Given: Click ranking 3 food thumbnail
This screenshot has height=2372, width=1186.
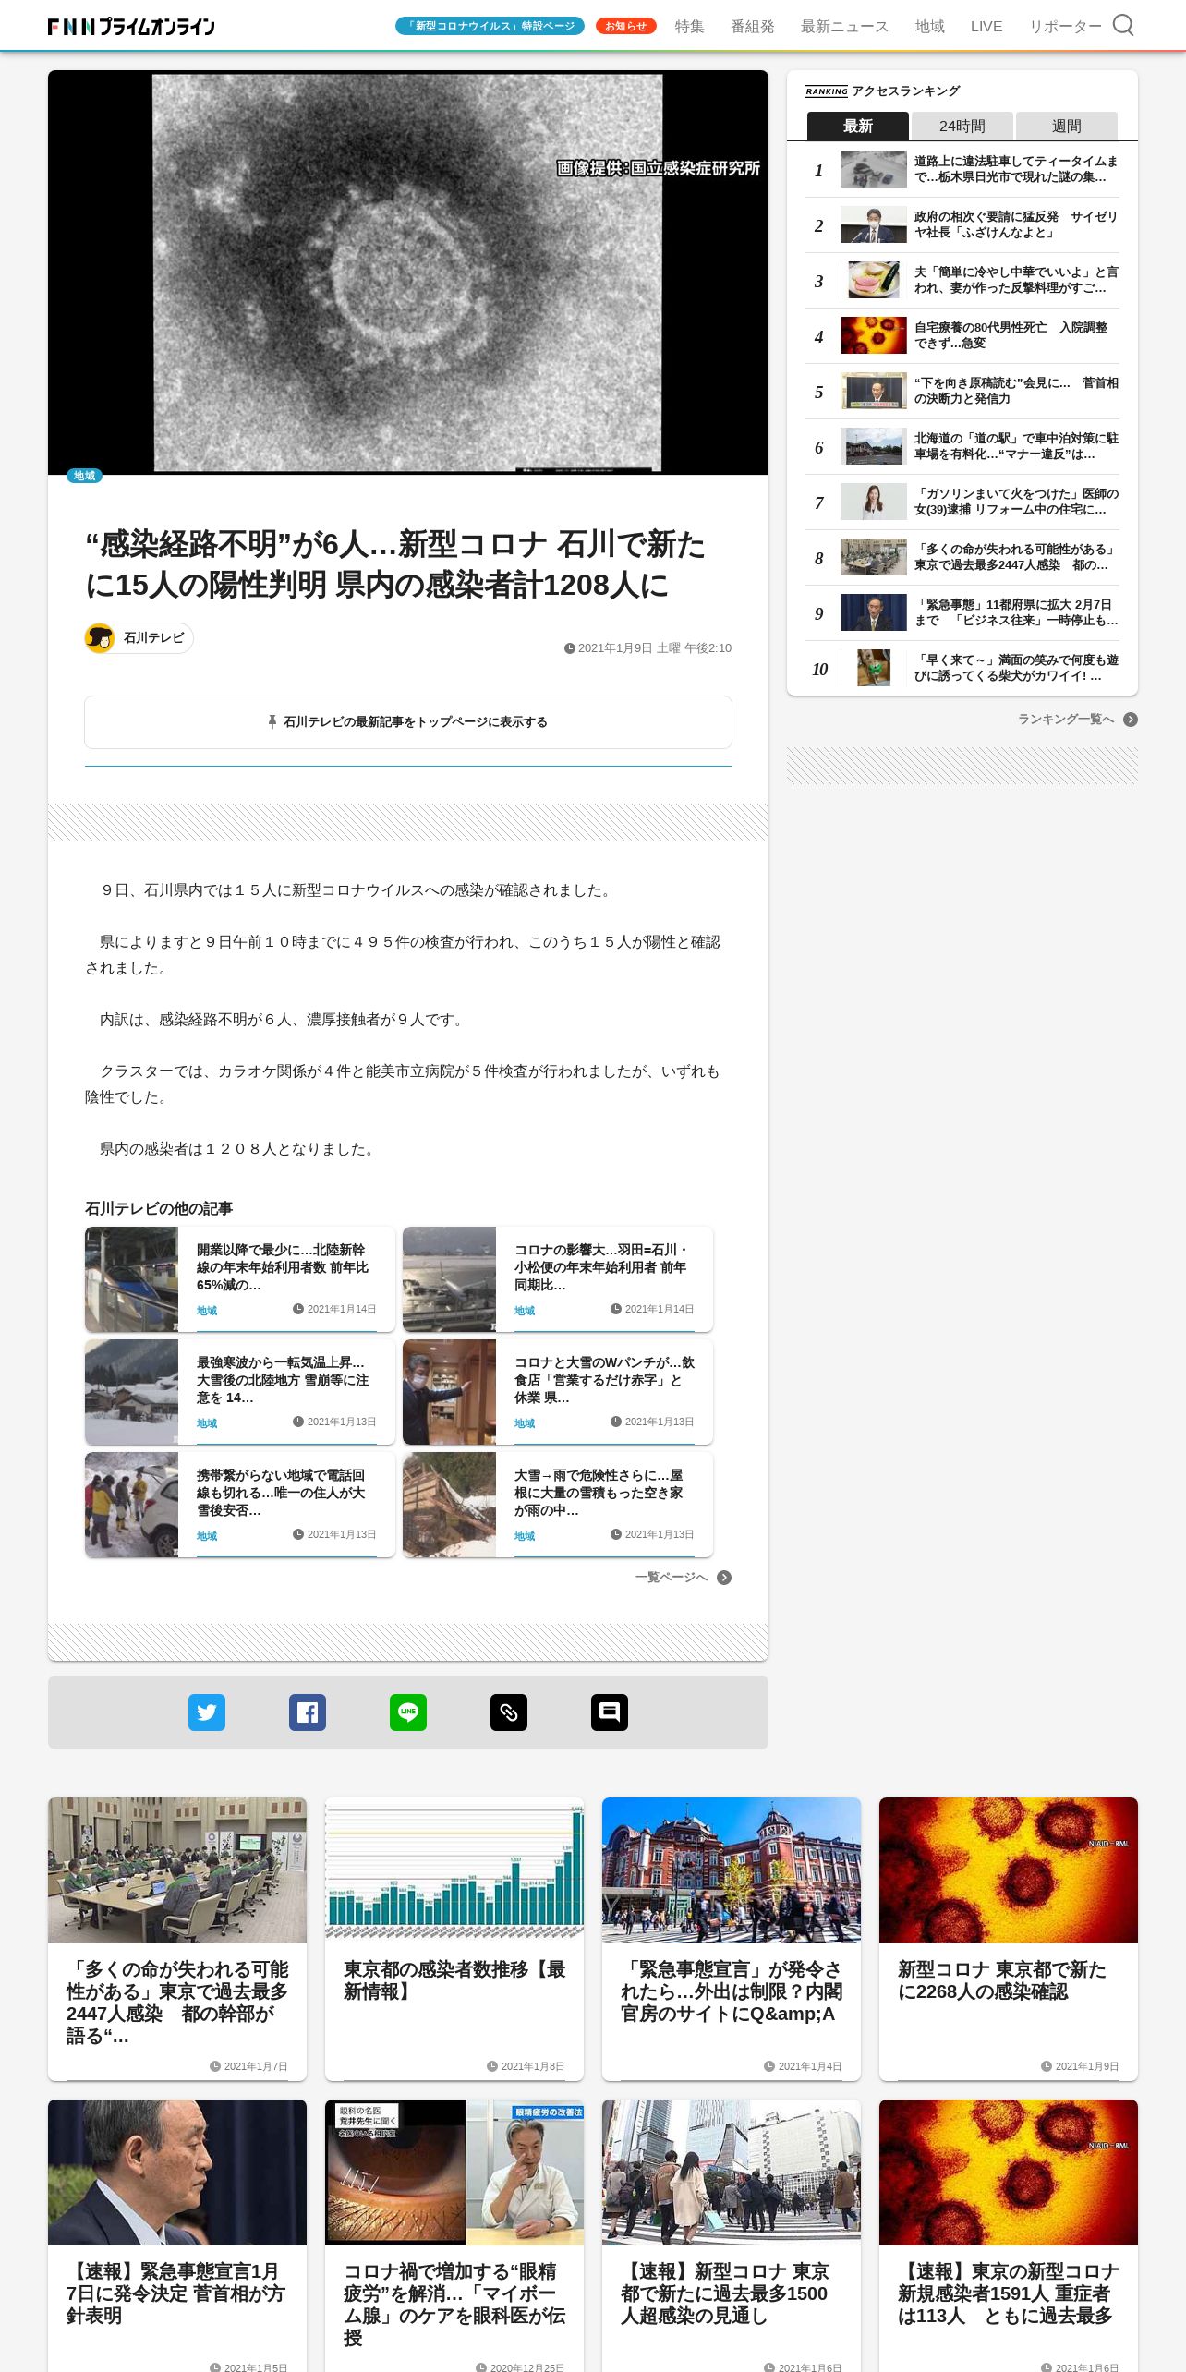Looking at the screenshot, I should point(874,280).
